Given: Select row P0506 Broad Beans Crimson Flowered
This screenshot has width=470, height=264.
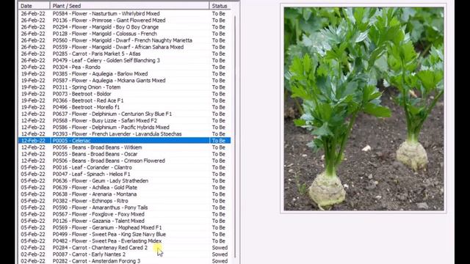Looking at the screenshot, I should [124, 161].
